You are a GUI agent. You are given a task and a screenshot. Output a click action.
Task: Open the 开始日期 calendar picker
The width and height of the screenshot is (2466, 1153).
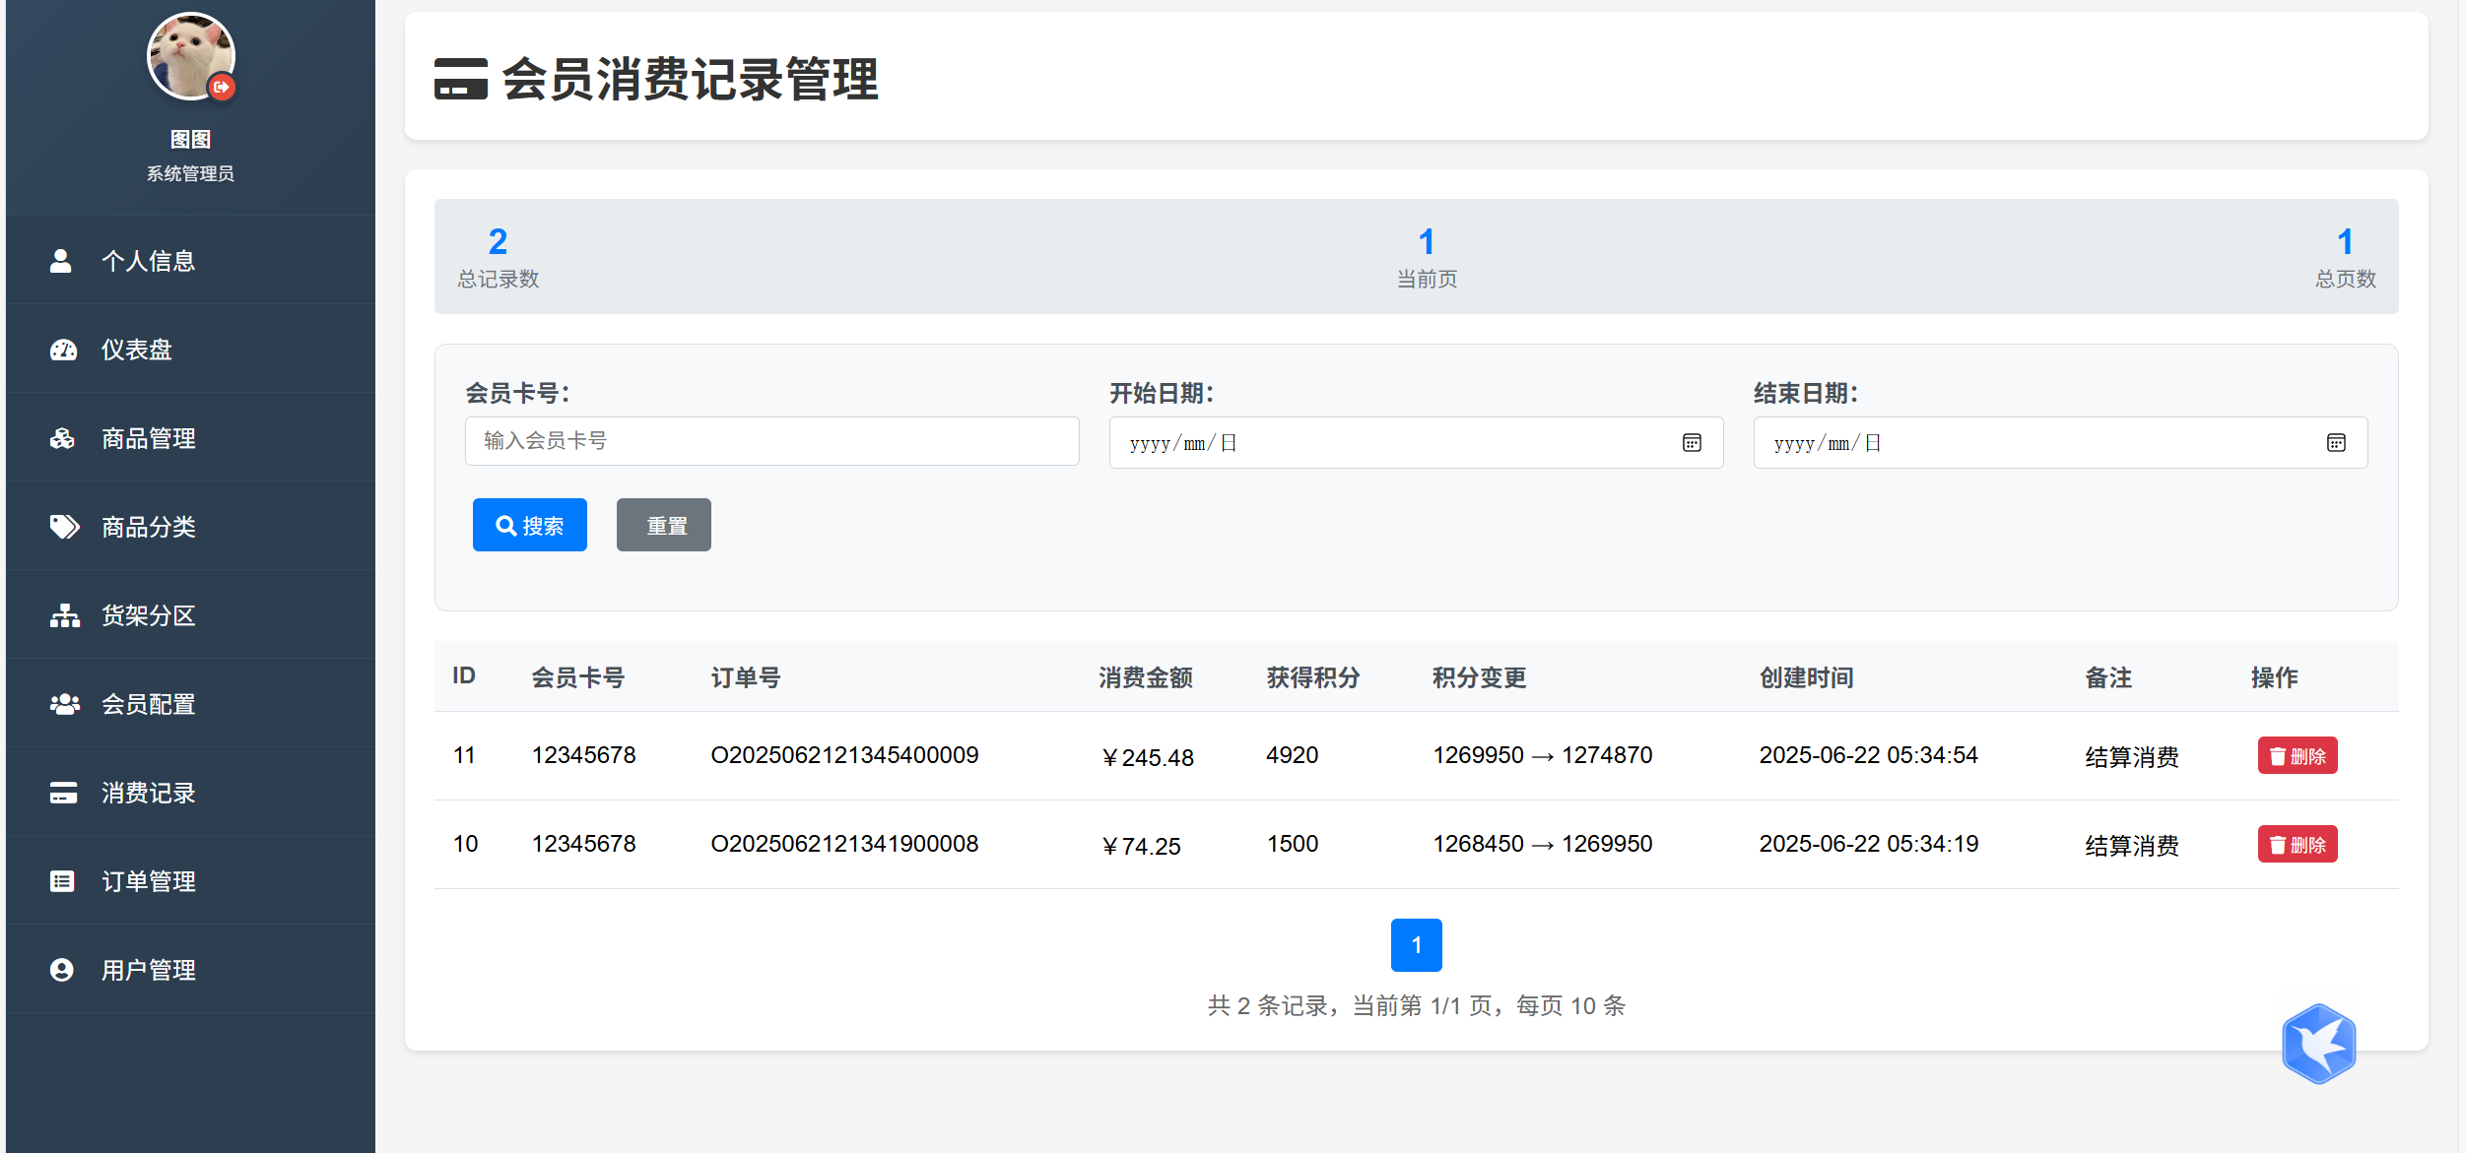coord(1692,443)
